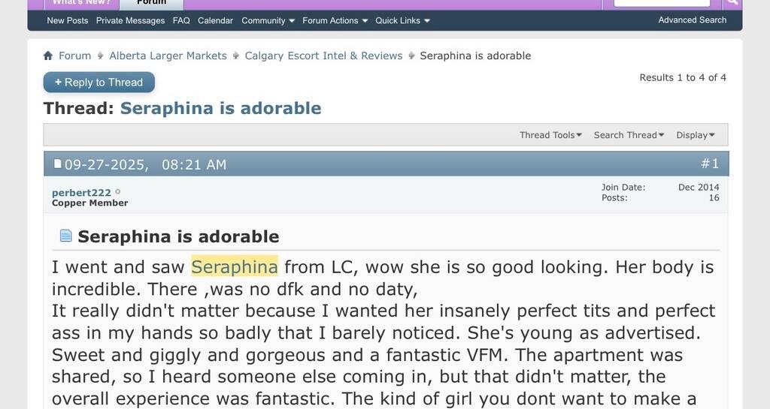Click the Alberta Larger Markets breadcrumb

pyautogui.click(x=168, y=56)
